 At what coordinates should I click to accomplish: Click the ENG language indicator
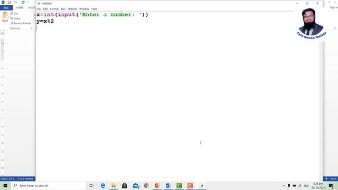click(306, 186)
